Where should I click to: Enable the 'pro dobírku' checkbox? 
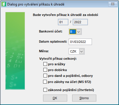(x=45, y=70)
